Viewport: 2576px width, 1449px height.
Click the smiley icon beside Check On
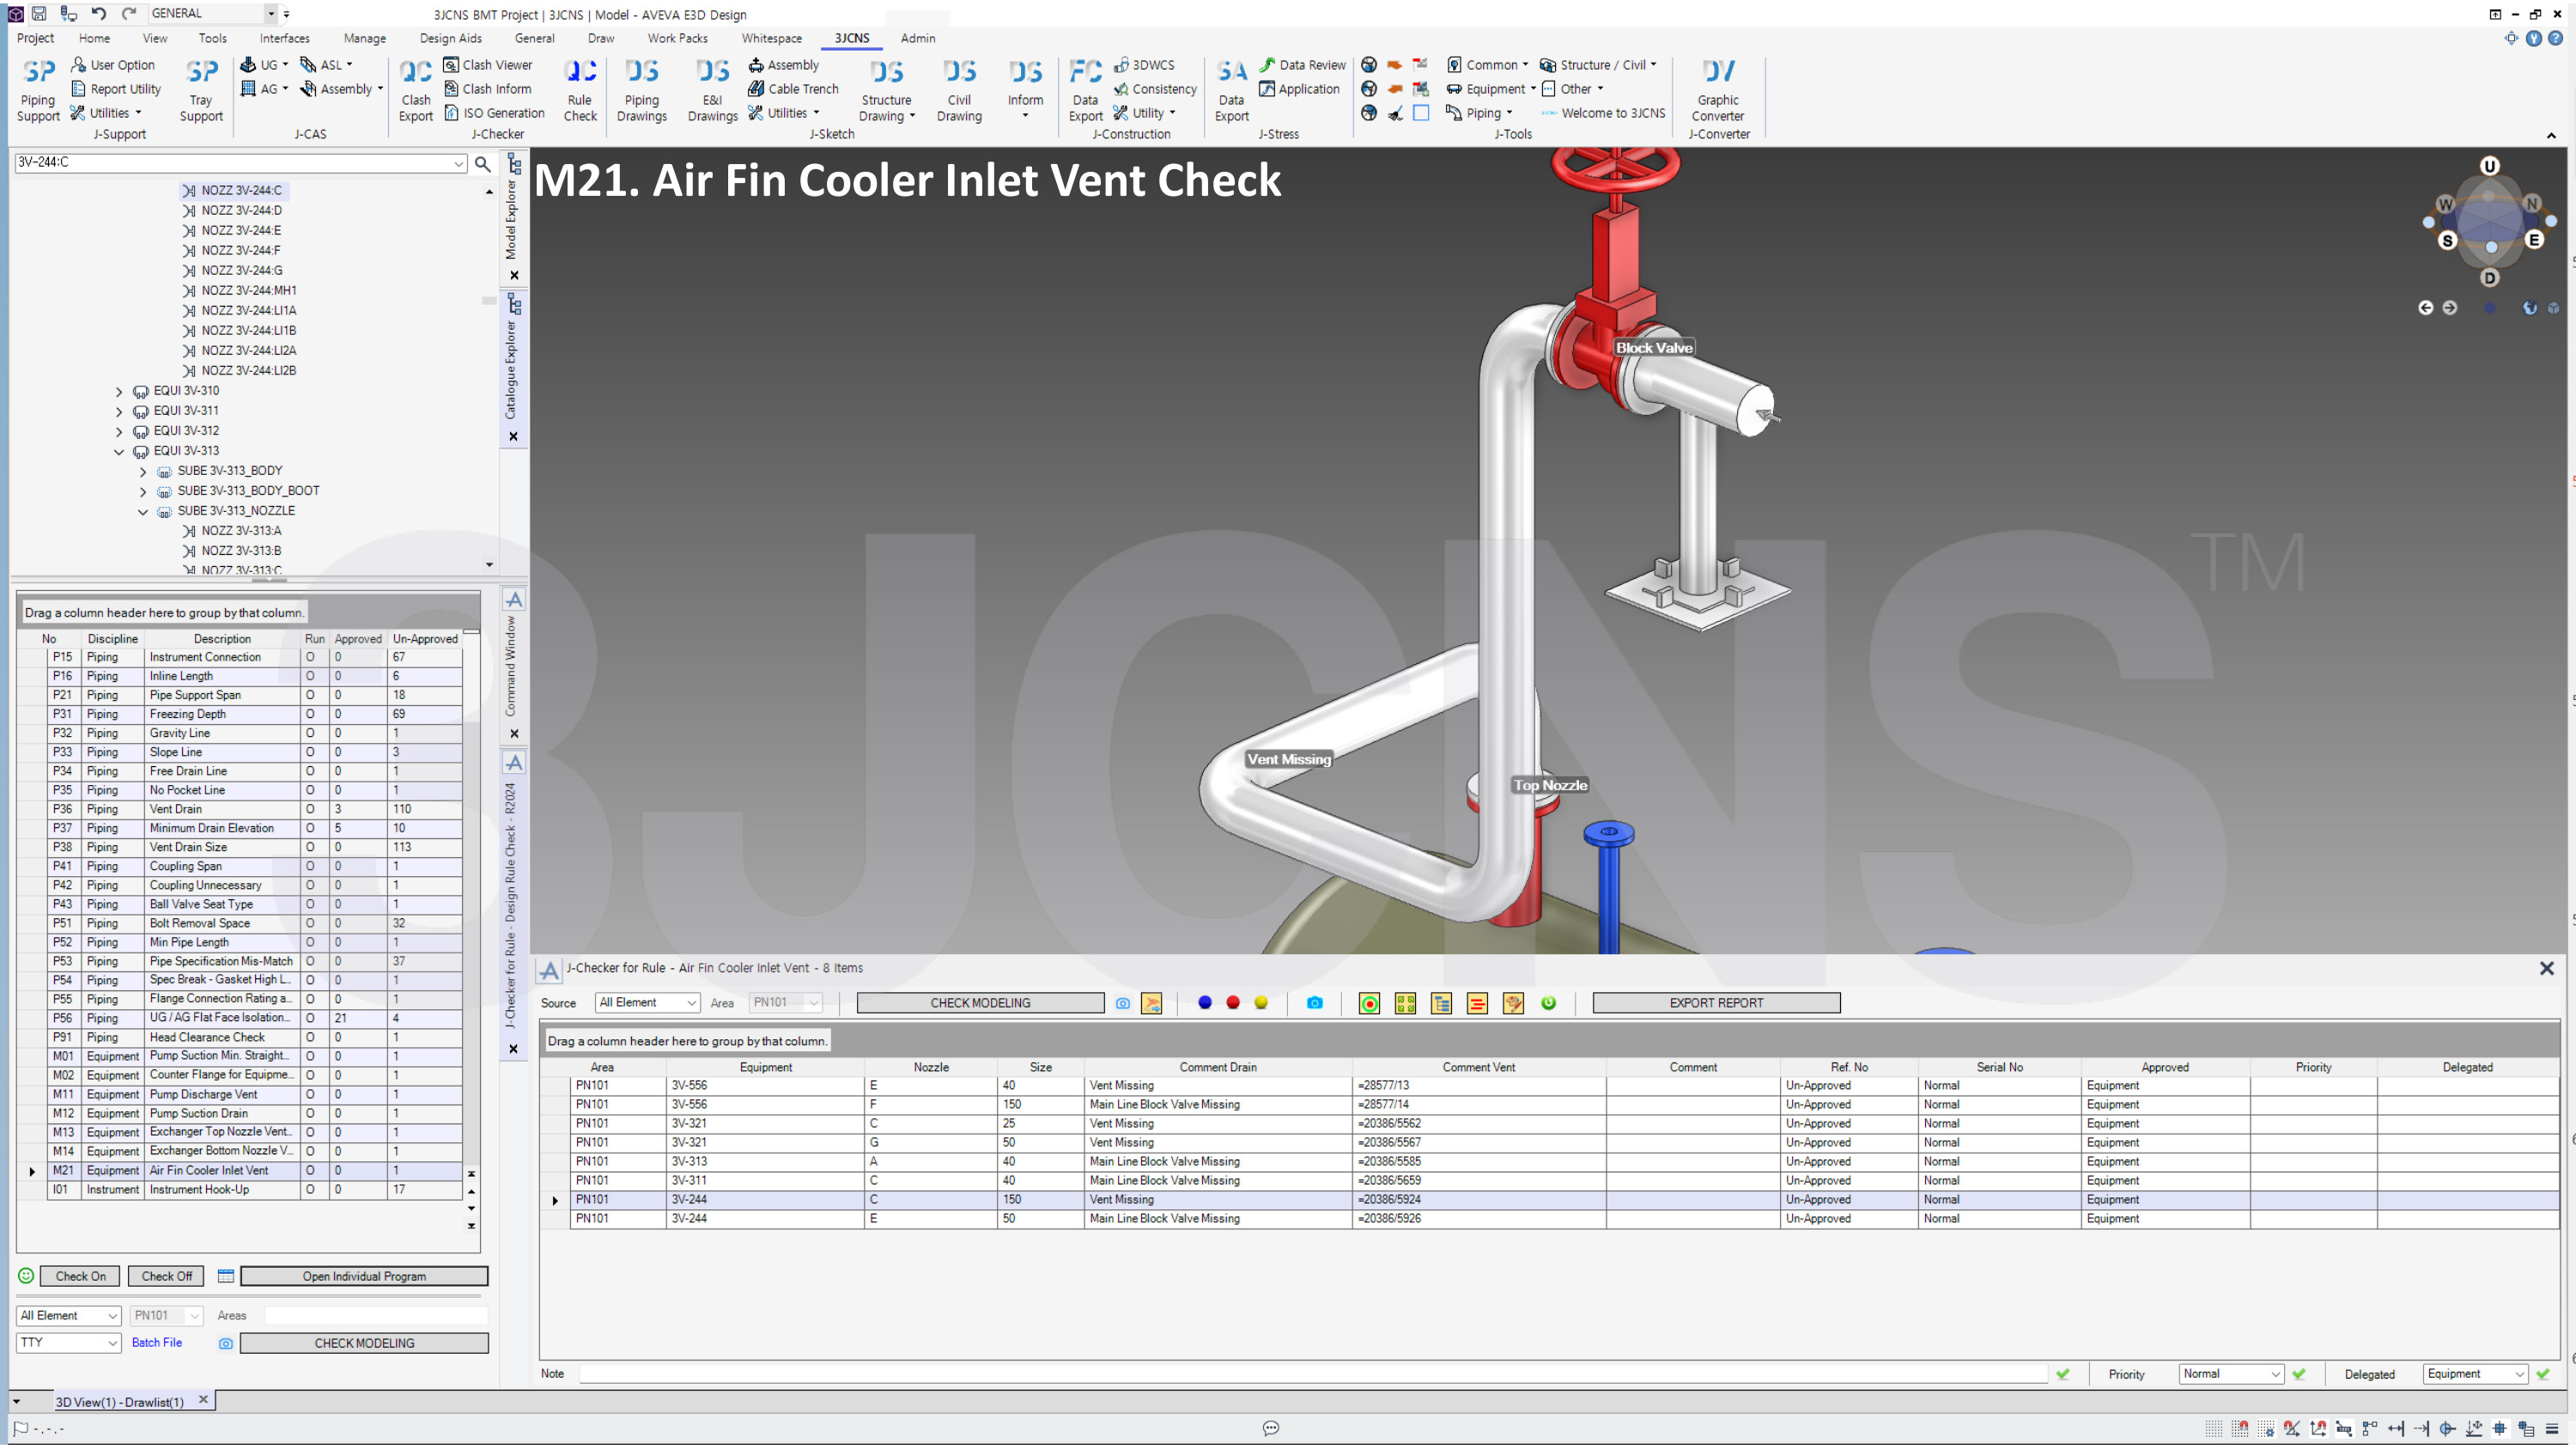coord(26,1276)
